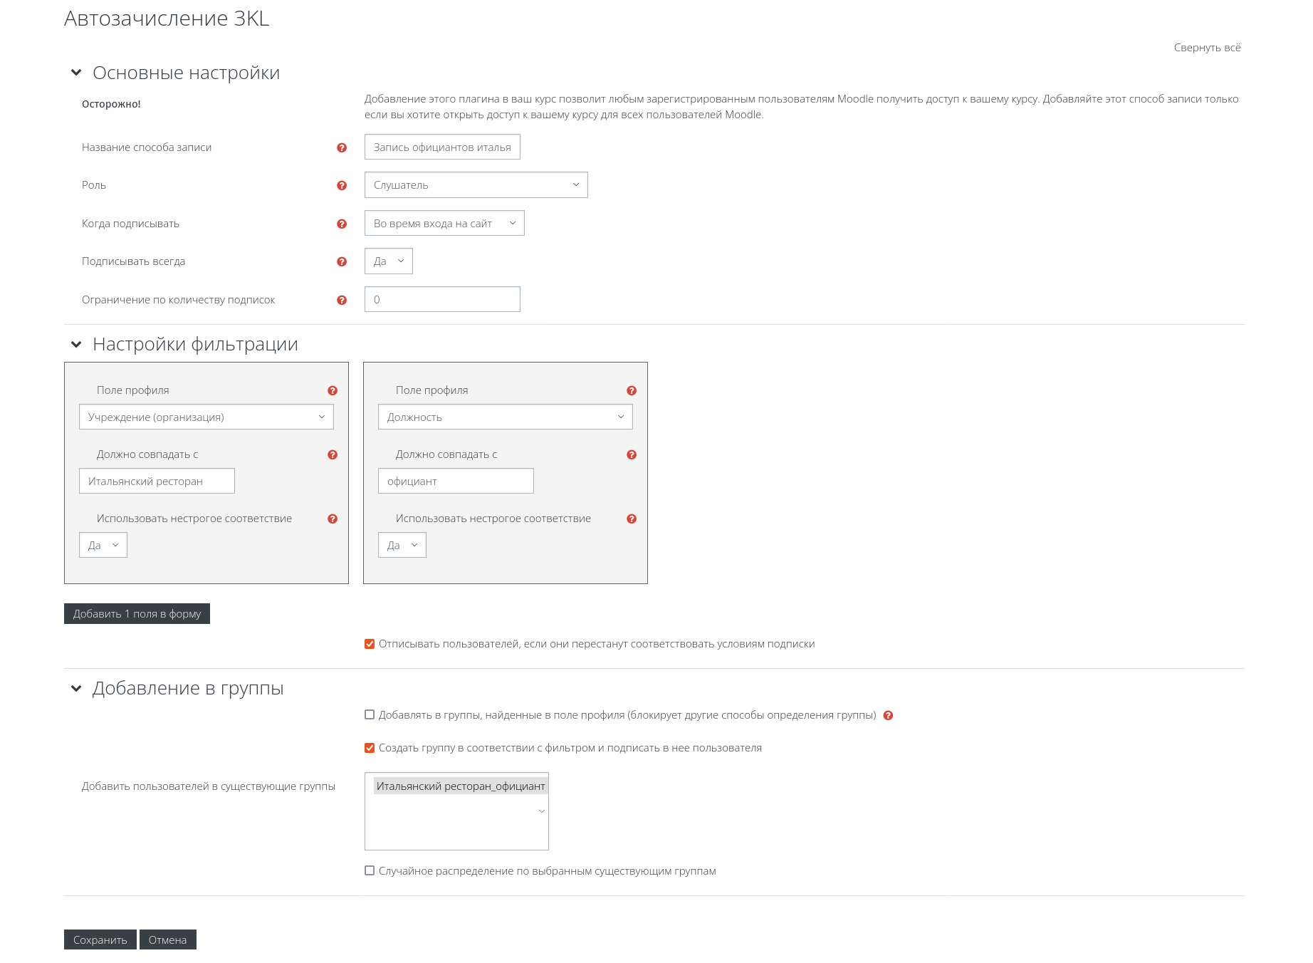
Task: Uncheck Отписывать пользователей checkbox
Action: point(370,644)
